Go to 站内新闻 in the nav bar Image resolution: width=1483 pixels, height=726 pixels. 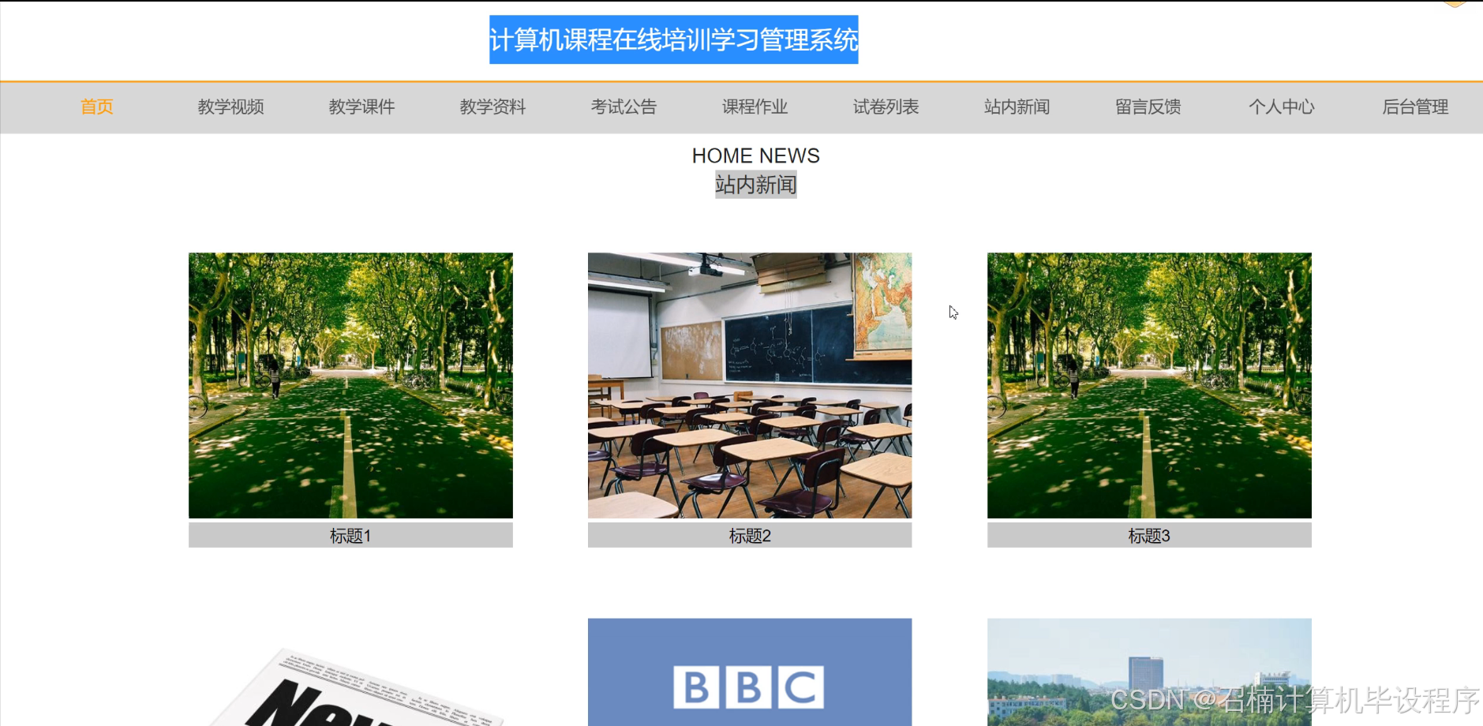[1017, 107]
